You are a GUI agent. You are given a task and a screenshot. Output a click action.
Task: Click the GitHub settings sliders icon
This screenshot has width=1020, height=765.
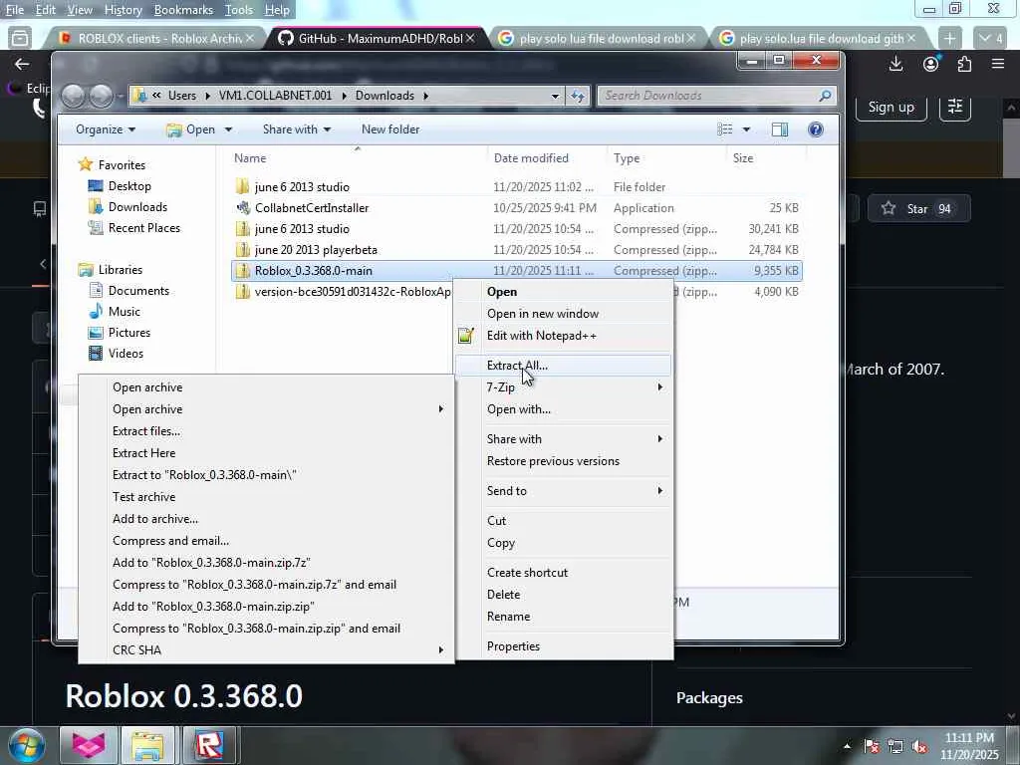click(x=955, y=107)
